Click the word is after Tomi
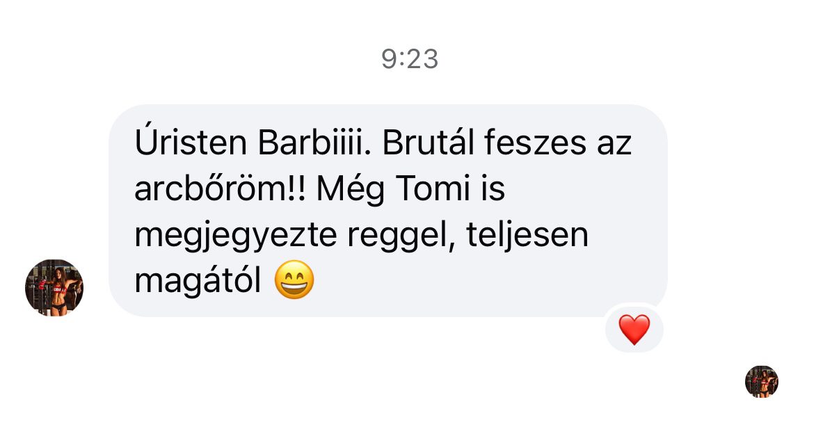Image resolution: width=816 pixels, height=436 pixels. point(493,188)
